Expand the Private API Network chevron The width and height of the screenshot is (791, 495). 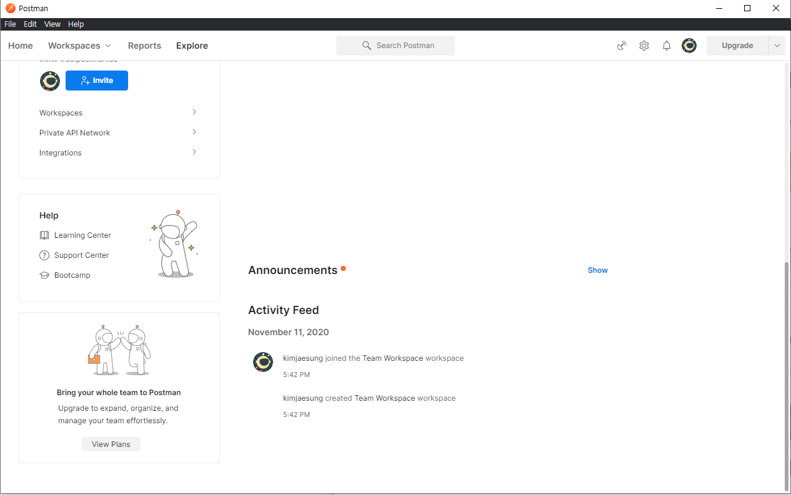tap(194, 132)
